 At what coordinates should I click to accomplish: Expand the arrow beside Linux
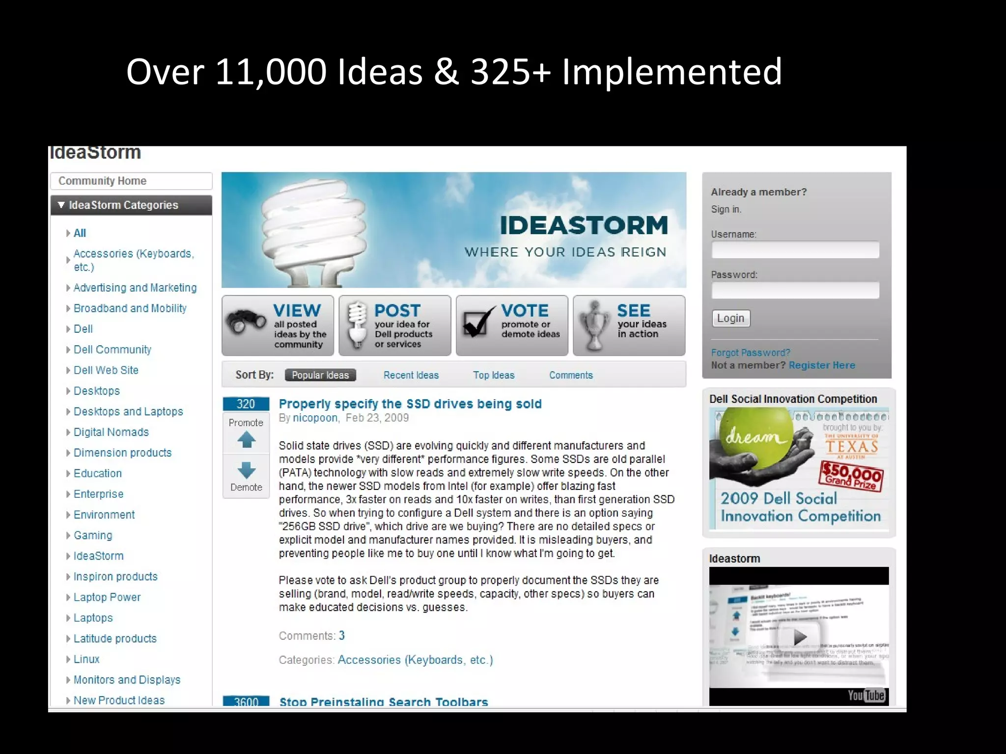pos(68,659)
